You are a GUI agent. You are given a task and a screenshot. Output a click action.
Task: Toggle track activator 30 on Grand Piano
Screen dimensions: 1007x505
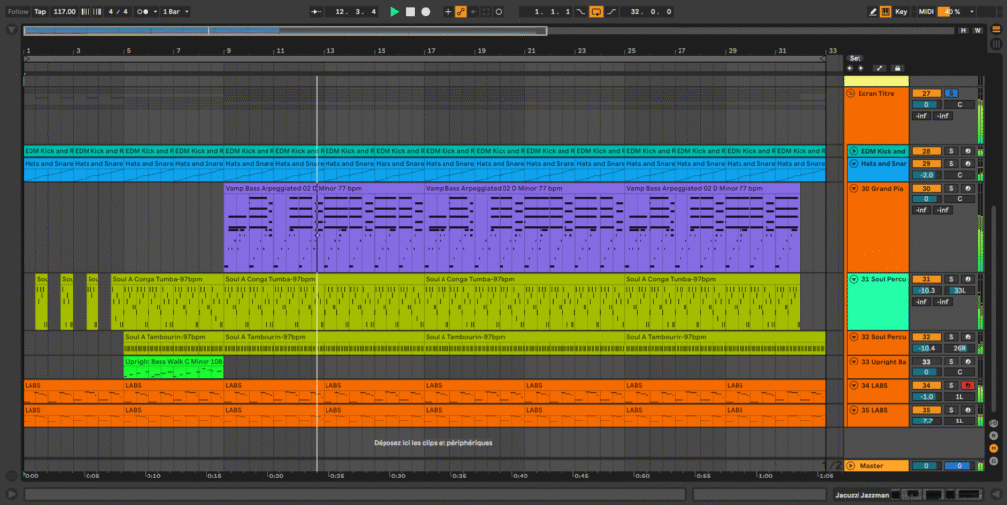click(925, 188)
